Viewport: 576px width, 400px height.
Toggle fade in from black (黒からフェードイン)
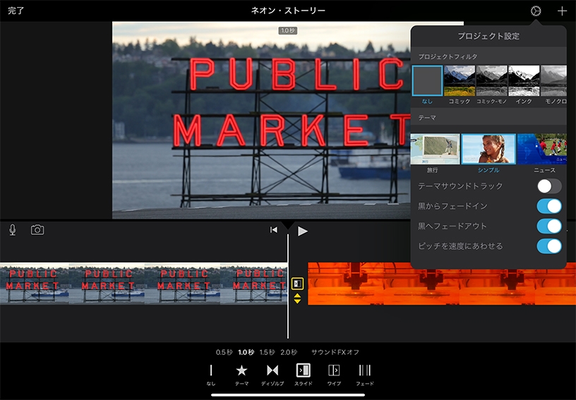coord(548,206)
